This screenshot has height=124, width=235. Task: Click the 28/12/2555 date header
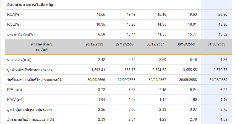(94, 44)
